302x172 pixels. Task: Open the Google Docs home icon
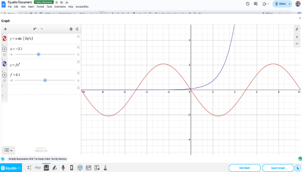pyautogui.click(x=4, y=4)
